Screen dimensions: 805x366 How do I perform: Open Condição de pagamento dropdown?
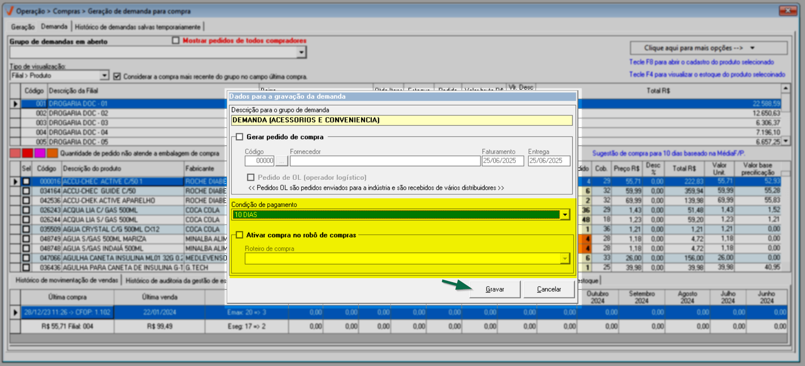[565, 215]
